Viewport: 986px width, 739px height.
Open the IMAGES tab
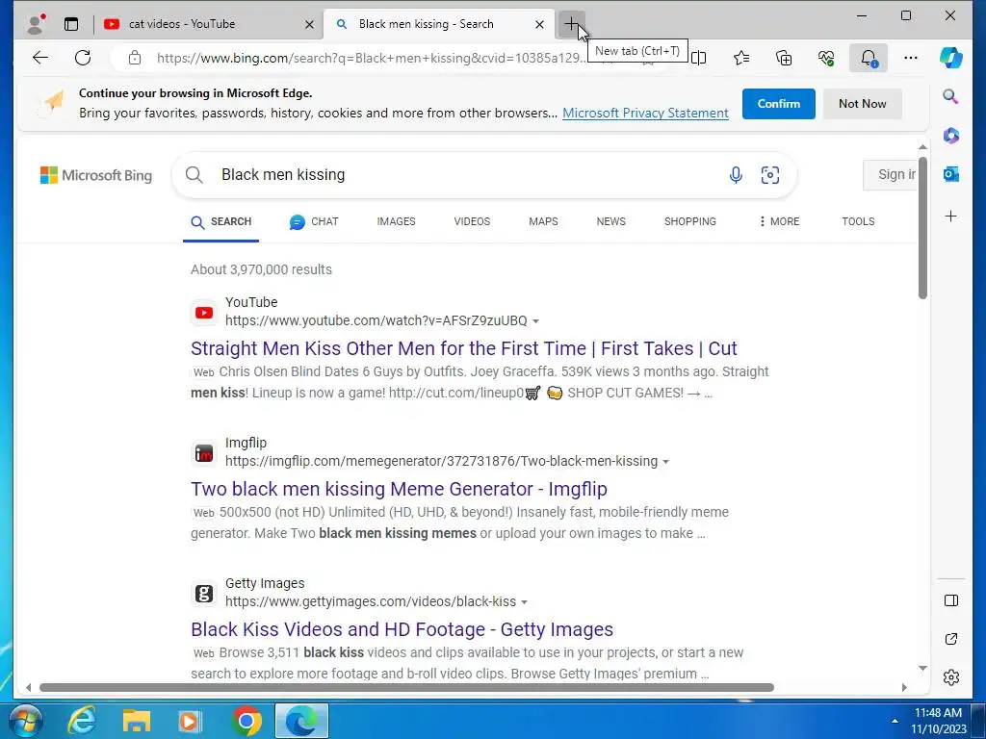point(396,222)
